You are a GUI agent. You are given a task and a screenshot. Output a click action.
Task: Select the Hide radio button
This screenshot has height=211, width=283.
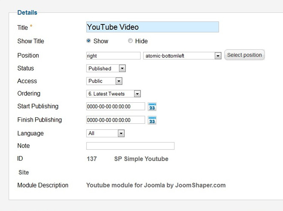130,41
